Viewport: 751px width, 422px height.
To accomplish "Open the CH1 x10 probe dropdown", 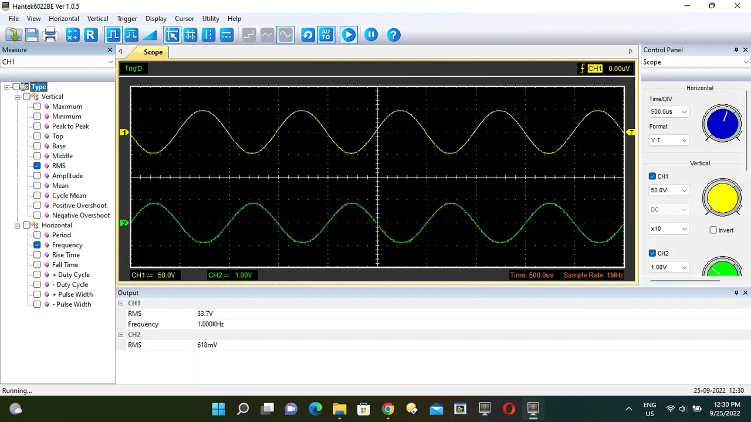I will click(668, 229).
